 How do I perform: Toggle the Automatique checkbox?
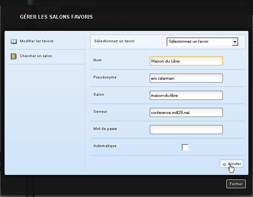[x=185, y=147]
